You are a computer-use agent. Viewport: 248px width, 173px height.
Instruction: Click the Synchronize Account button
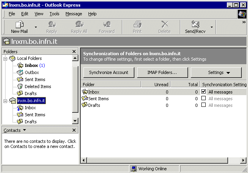click(x=109, y=72)
